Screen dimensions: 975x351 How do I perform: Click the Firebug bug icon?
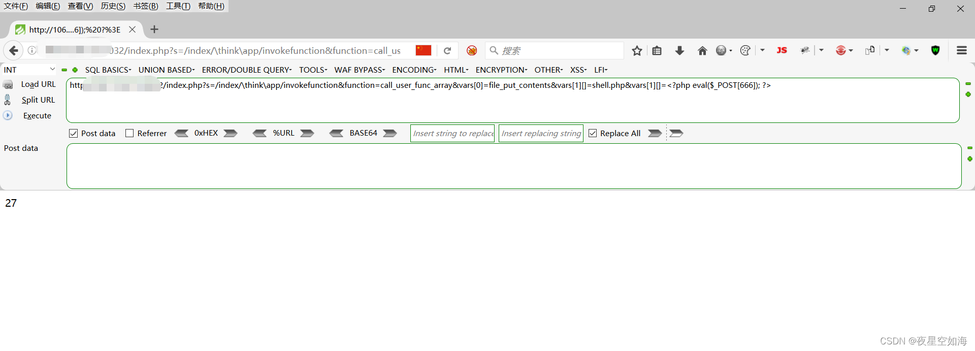[805, 50]
